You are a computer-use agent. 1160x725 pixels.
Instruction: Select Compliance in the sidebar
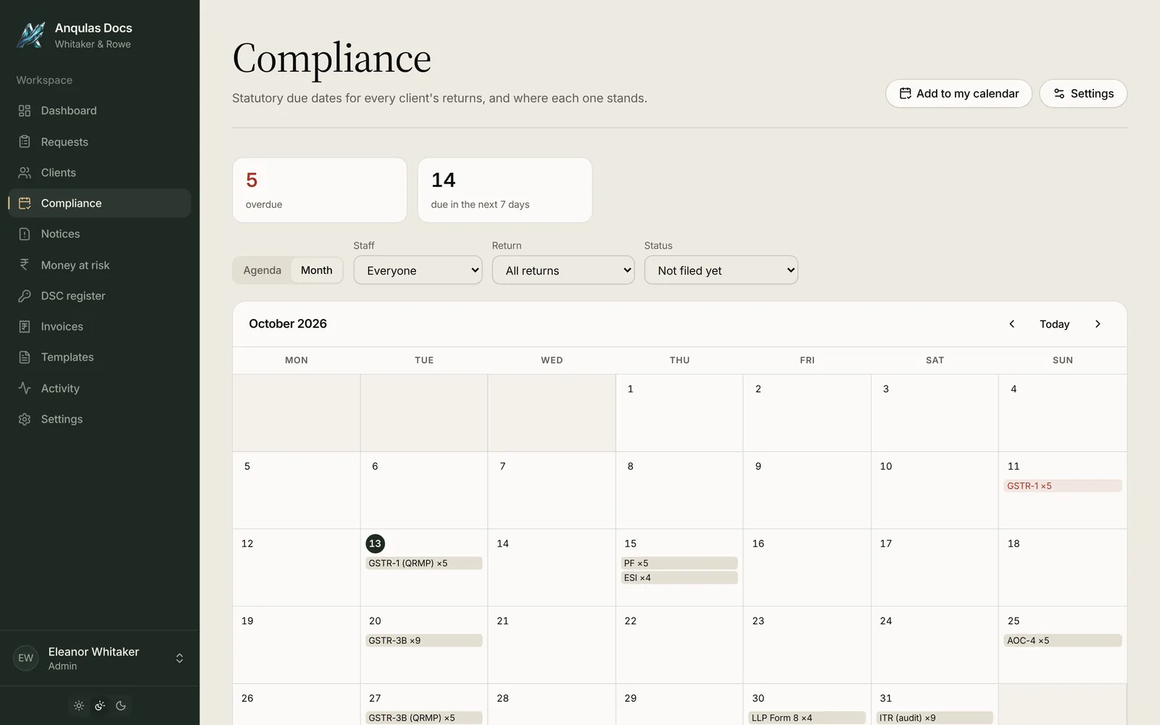(x=100, y=204)
